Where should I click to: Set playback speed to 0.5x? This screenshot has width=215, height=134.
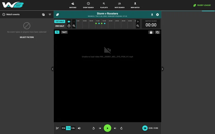tap(64, 128)
